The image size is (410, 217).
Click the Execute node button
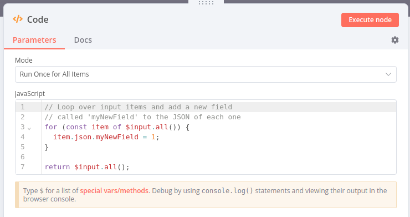point(370,20)
